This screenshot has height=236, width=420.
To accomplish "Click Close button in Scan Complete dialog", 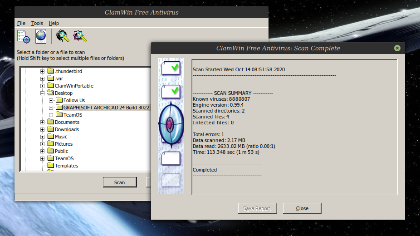I will pyautogui.click(x=302, y=208).
